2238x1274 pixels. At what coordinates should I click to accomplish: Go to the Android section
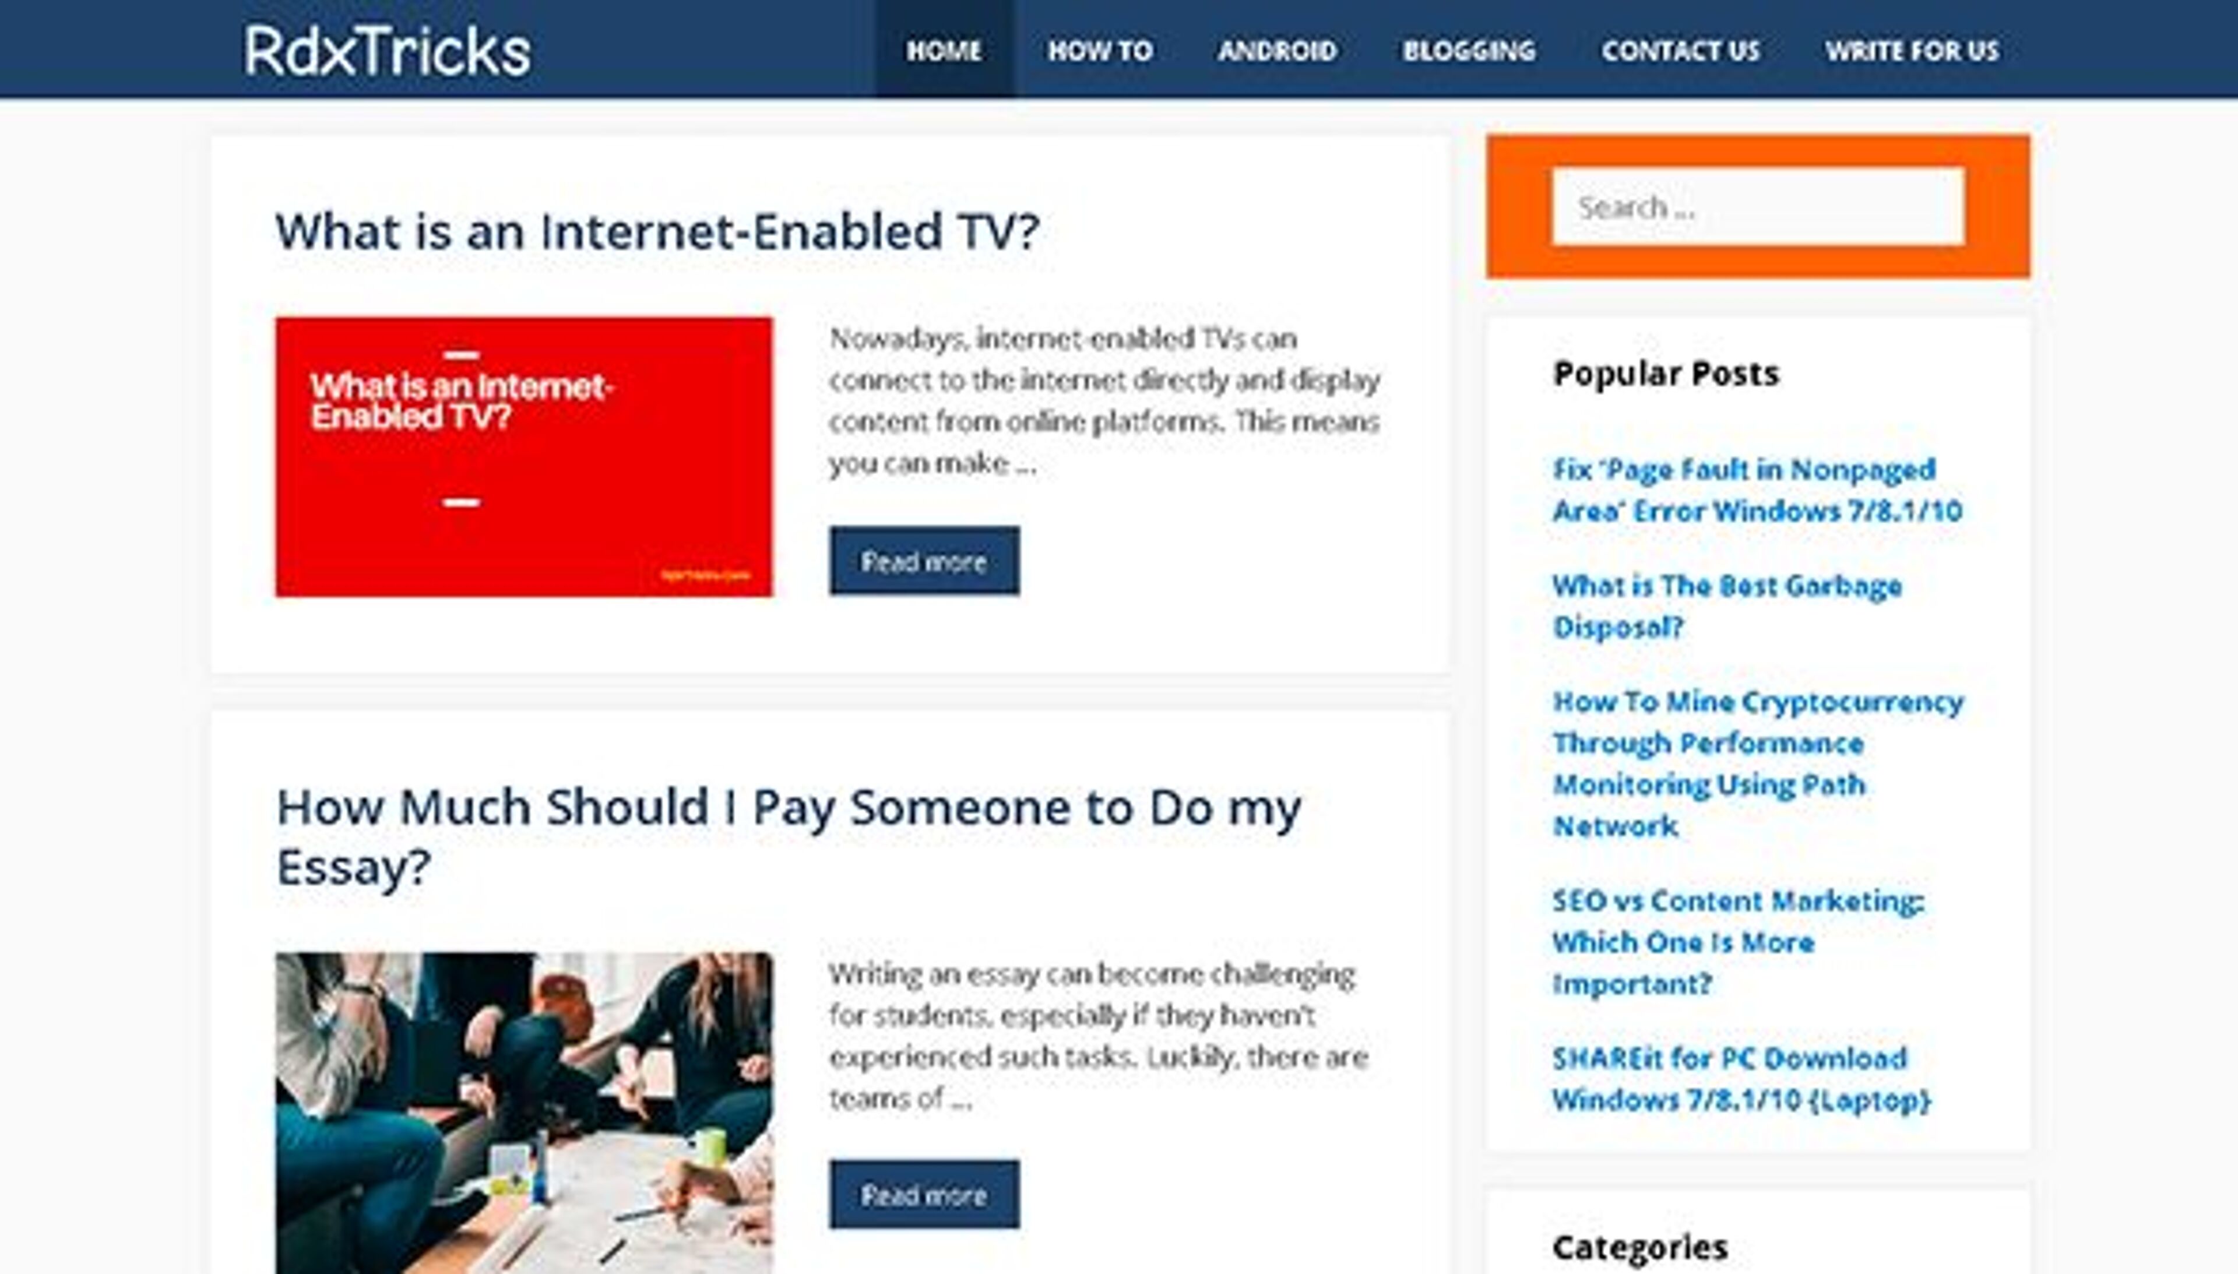pyautogui.click(x=1276, y=50)
